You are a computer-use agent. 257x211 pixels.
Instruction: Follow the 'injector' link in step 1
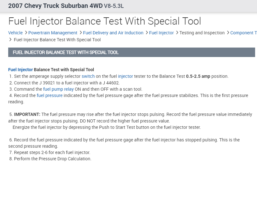click(x=126, y=76)
